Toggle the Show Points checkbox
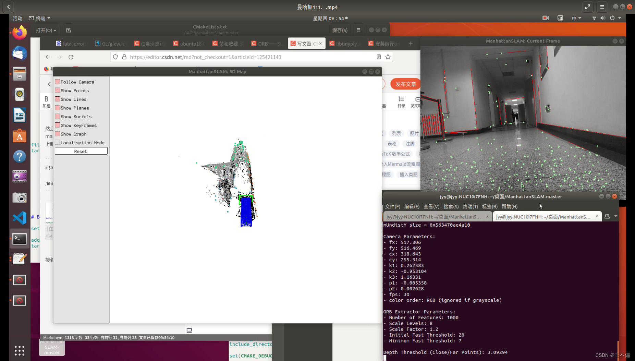The width and height of the screenshot is (635, 361). click(x=58, y=91)
